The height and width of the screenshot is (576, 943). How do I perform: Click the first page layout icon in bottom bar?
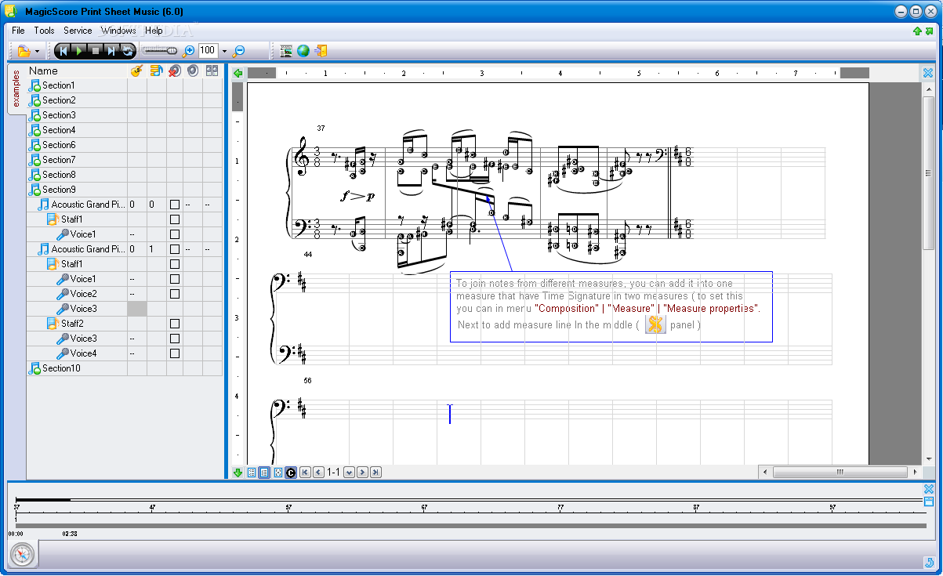252,473
